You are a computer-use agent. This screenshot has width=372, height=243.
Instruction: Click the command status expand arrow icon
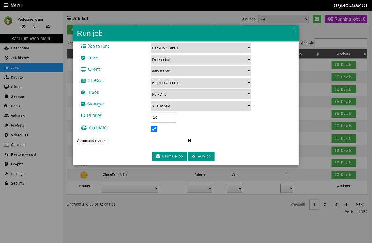click(x=189, y=140)
